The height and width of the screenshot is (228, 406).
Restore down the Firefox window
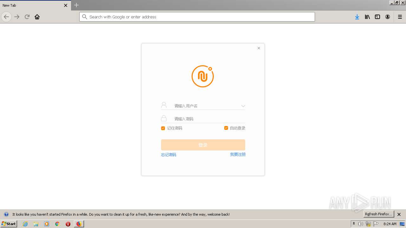point(397,3)
